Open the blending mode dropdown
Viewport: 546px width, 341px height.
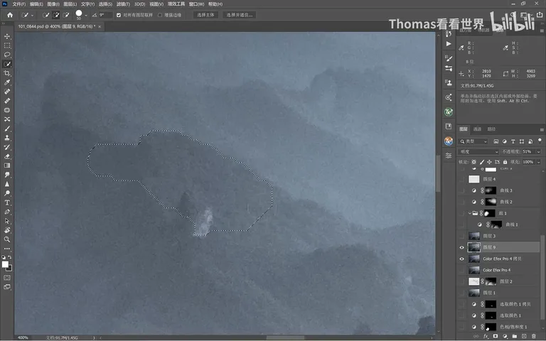[478, 152]
